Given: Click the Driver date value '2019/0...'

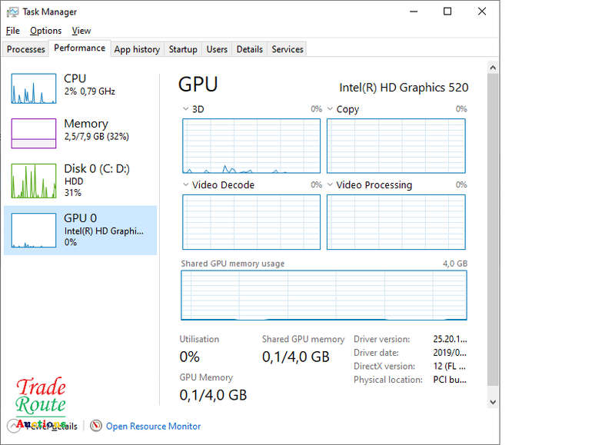Looking at the screenshot, I should point(450,353).
